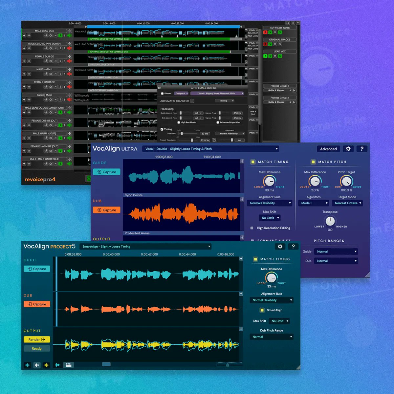This screenshot has width=394, height=394.
Task: Click guide monitor speaker icon in VocAlign Project 5
Action: pos(28,365)
